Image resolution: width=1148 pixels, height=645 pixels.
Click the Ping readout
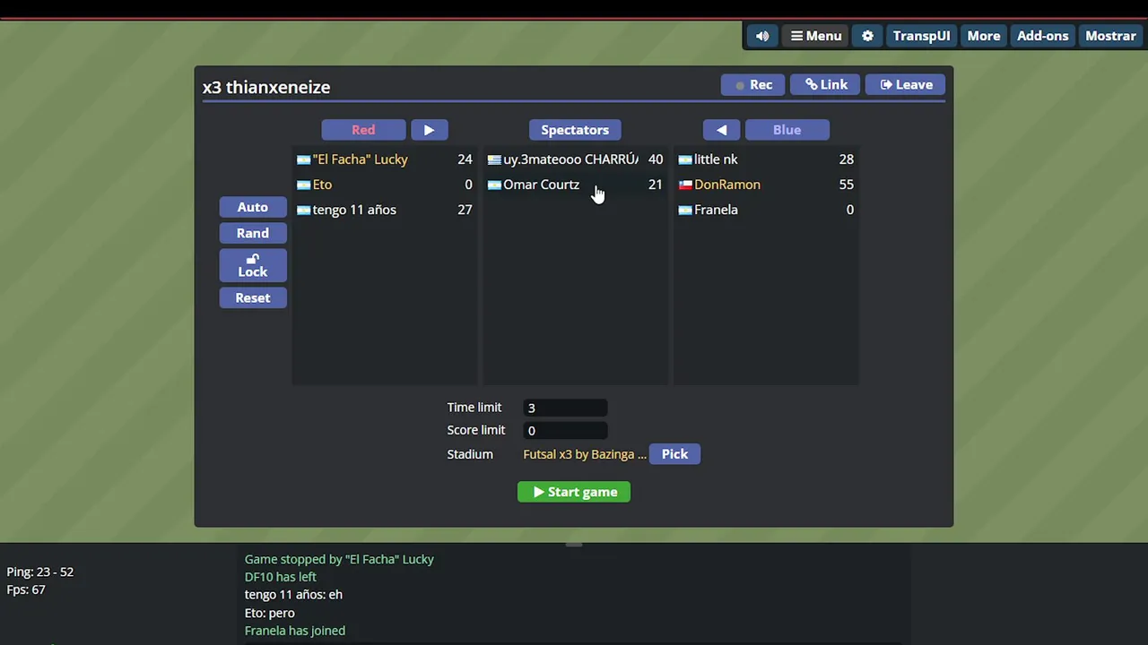(x=40, y=572)
